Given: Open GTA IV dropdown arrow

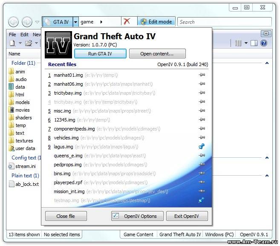Looking at the screenshot, I should 76,22.
